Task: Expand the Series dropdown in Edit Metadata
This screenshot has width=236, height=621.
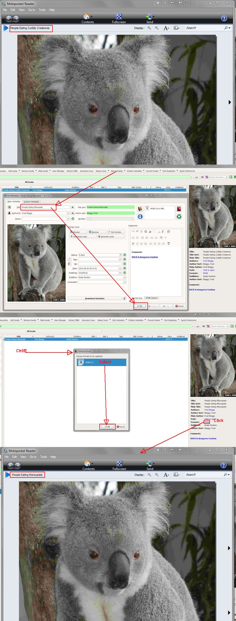Action: [68, 219]
